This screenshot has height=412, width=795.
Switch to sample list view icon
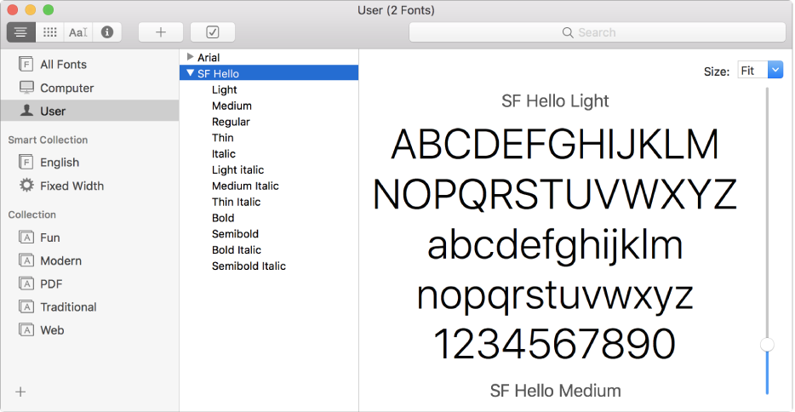[x=20, y=32]
